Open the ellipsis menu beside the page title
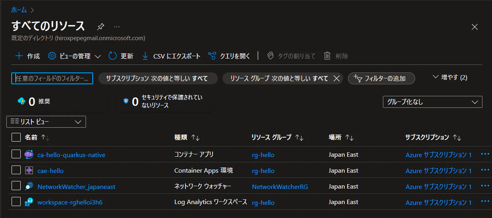Image resolution: width=492 pixels, height=218 pixels. pyautogui.click(x=117, y=27)
